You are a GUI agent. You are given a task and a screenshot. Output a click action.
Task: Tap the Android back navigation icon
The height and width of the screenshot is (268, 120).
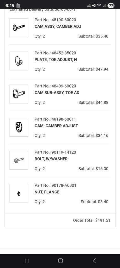pyautogui.click(x=94, y=261)
